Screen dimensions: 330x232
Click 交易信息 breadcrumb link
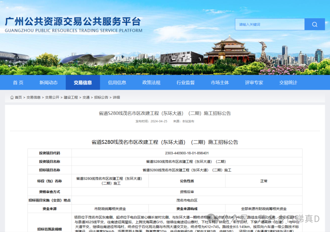click(34, 97)
